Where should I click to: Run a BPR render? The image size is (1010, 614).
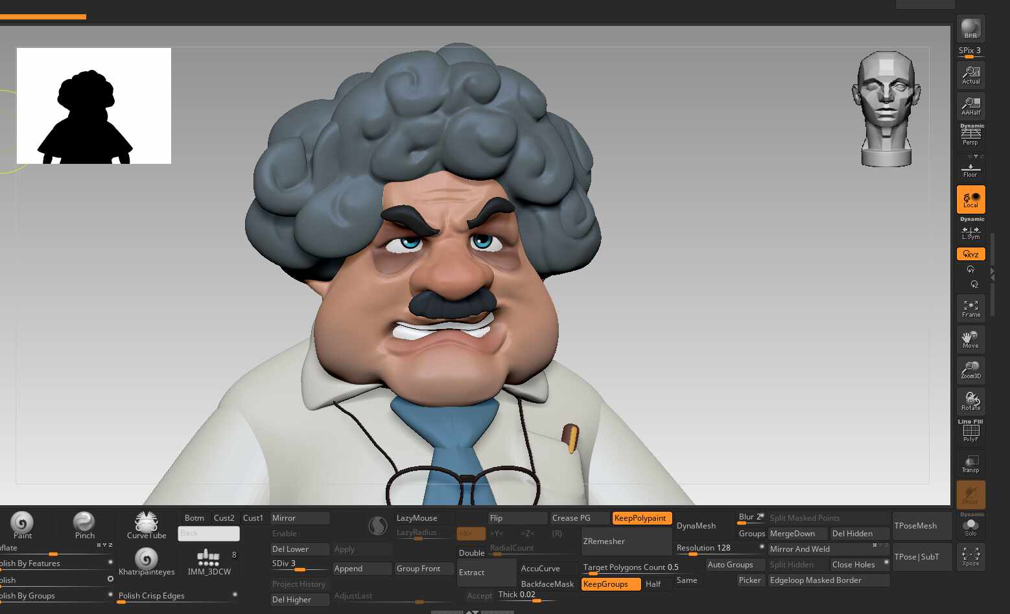coord(970,29)
